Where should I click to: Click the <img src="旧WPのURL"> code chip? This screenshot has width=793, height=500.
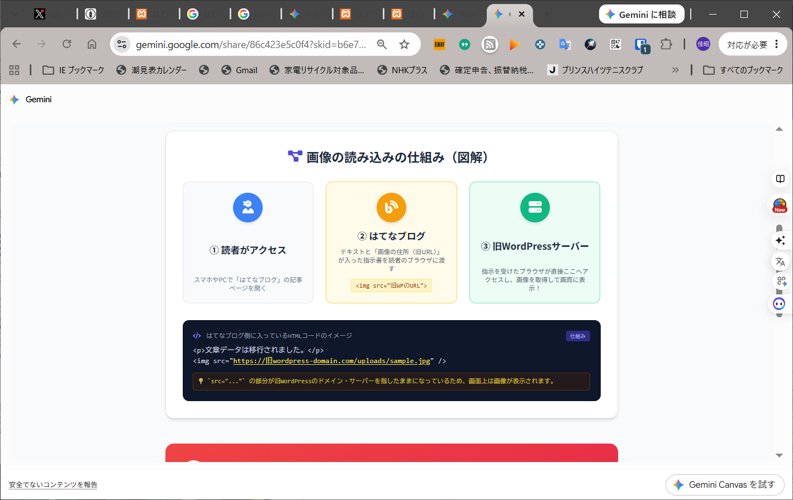(x=391, y=285)
